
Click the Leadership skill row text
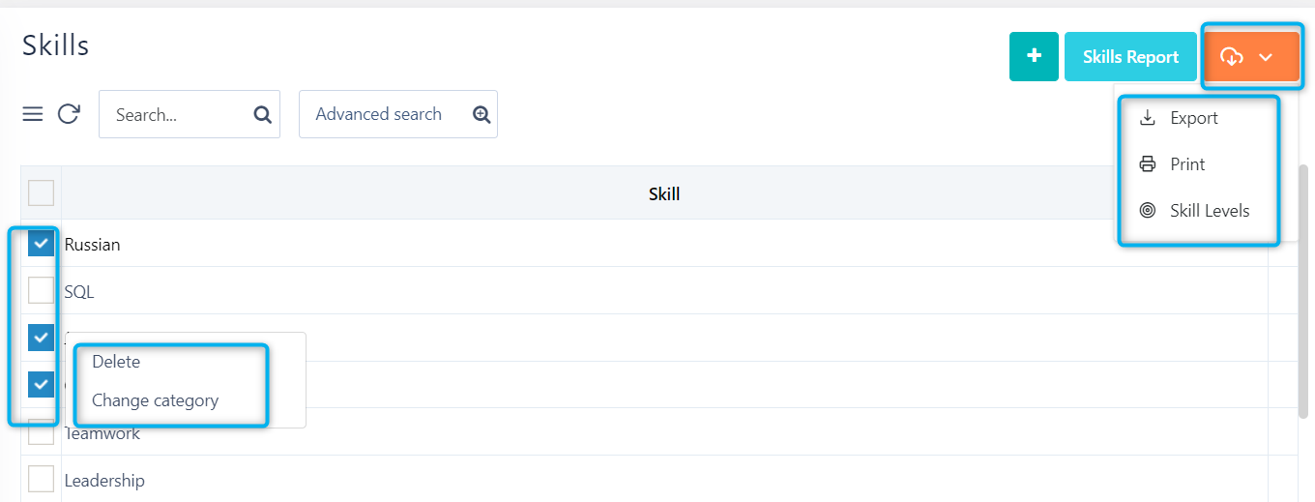(x=104, y=481)
